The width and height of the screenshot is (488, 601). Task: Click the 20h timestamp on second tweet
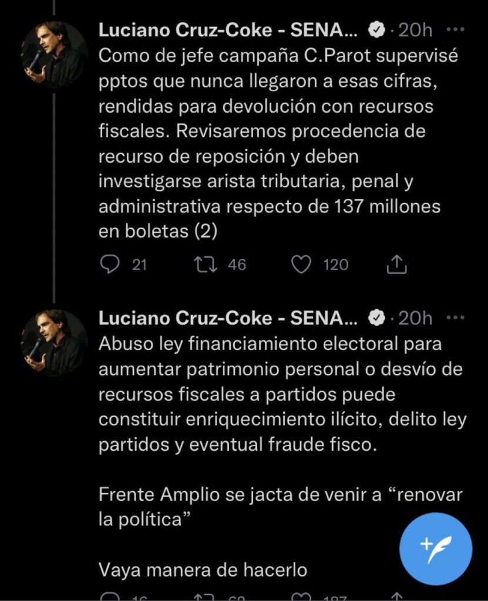click(x=415, y=318)
